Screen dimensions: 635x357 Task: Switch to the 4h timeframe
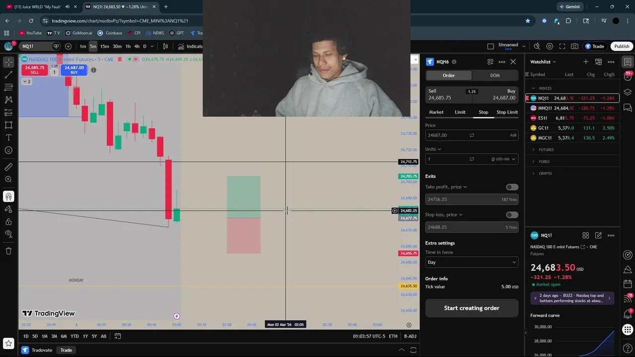[x=136, y=46]
